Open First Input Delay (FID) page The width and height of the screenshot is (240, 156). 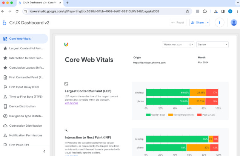[24, 87]
